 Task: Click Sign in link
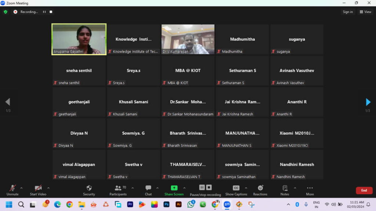(x=348, y=12)
